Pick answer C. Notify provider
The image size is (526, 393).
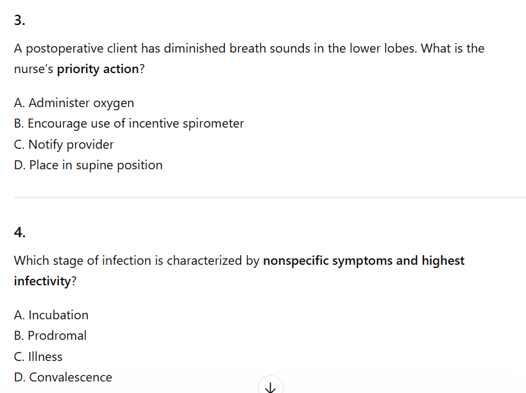pos(64,144)
